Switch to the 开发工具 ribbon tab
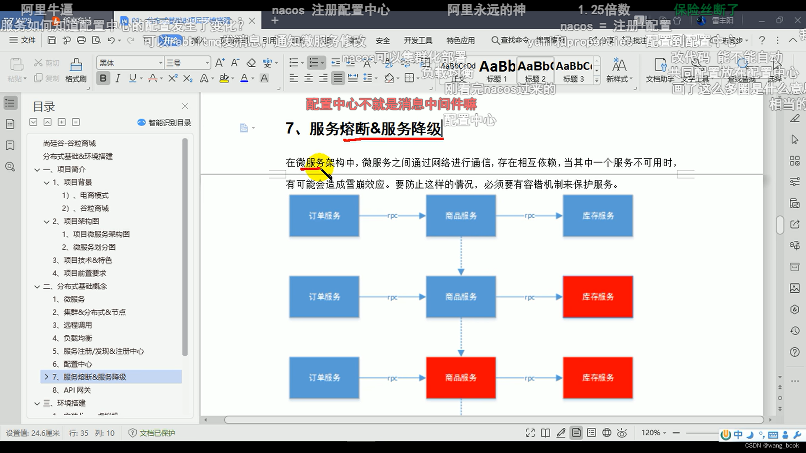The width and height of the screenshot is (806, 453). [x=418, y=40]
